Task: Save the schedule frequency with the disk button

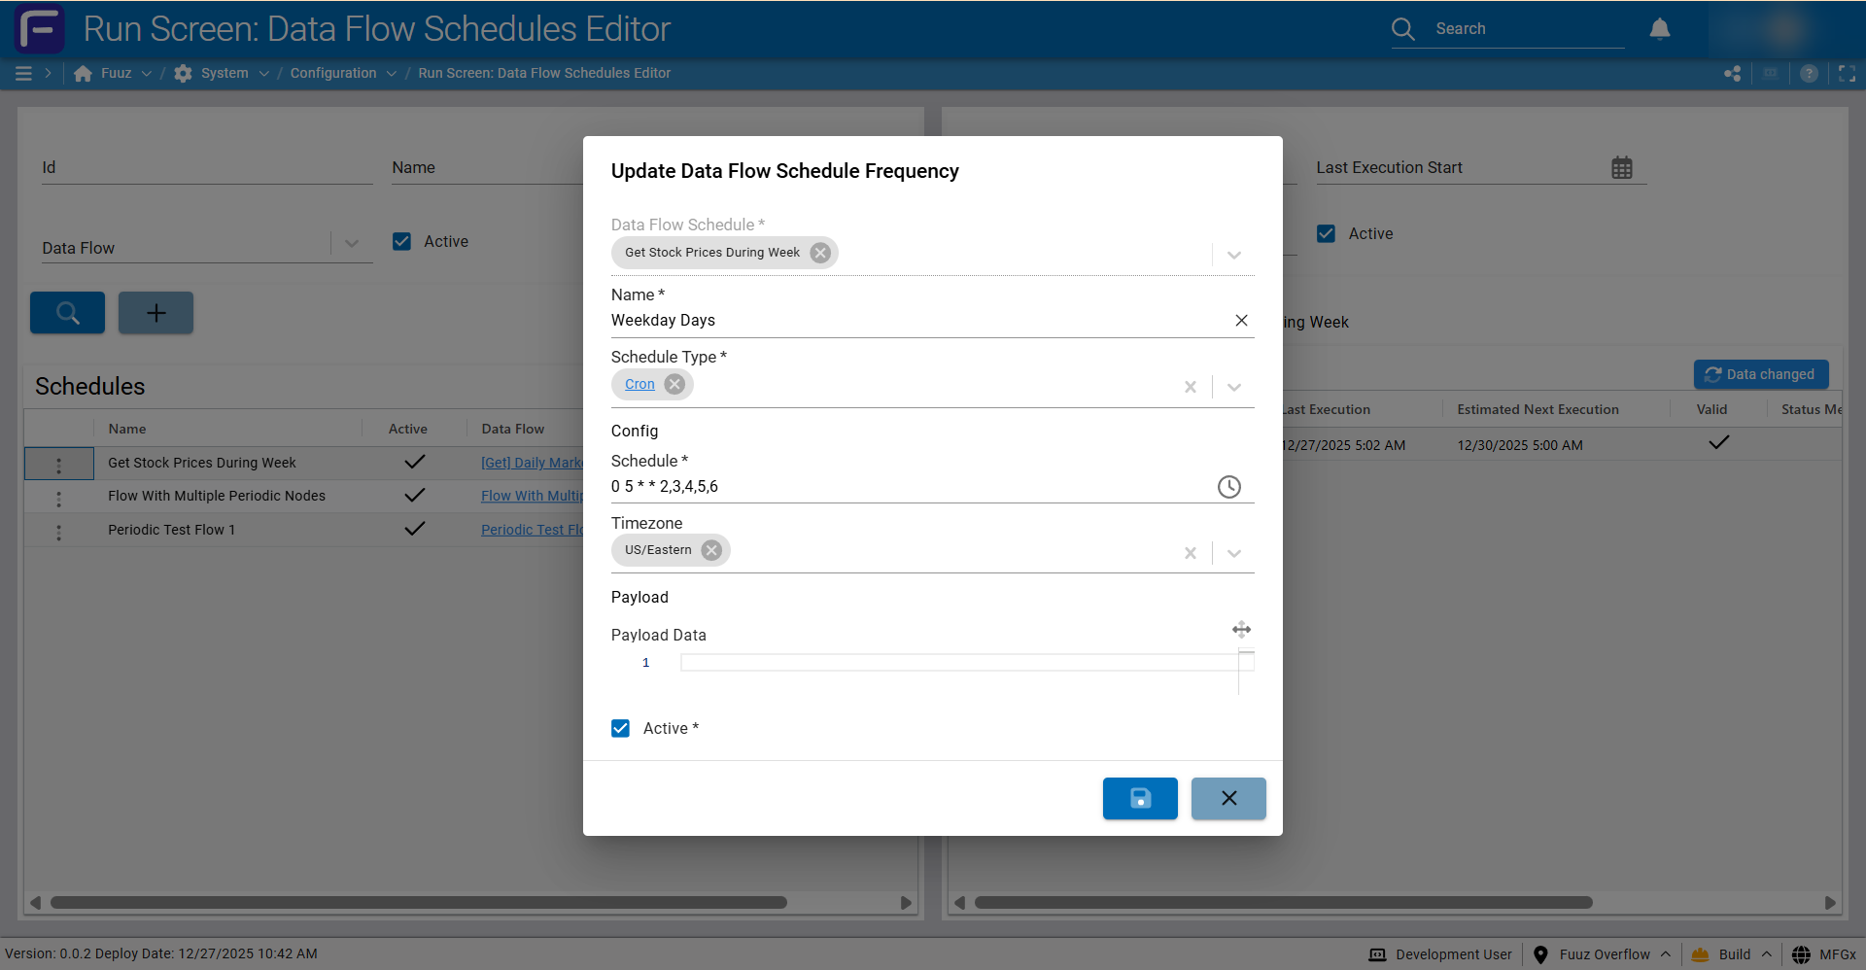Action: (1140, 798)
